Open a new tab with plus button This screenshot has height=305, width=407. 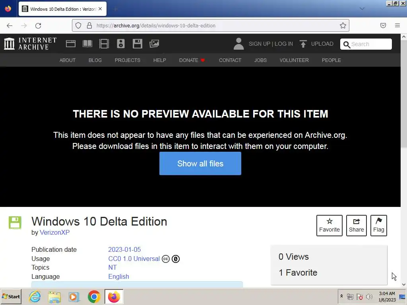click(x=115, y=9)
